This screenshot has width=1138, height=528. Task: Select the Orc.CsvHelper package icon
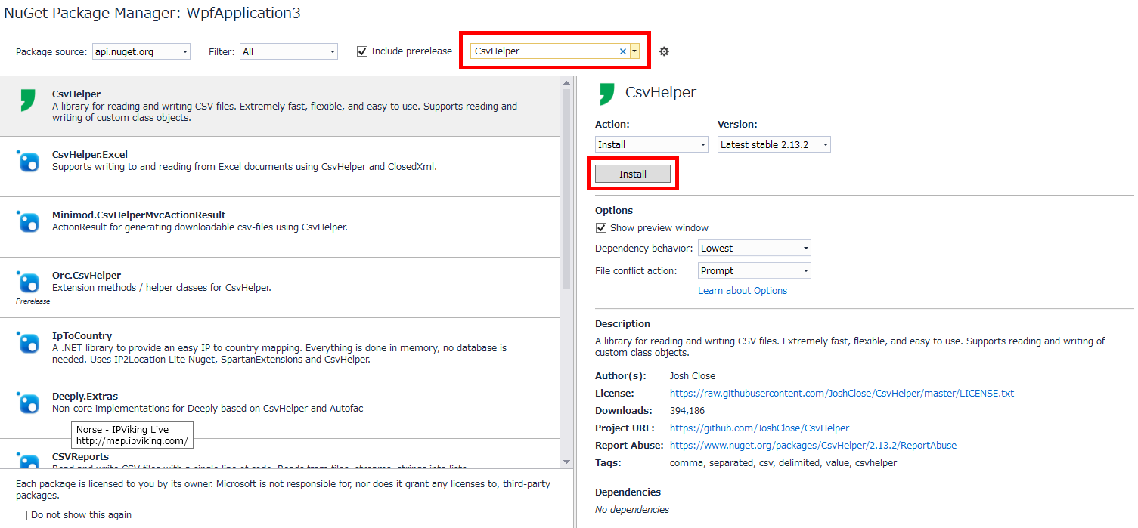click(28, 282)
